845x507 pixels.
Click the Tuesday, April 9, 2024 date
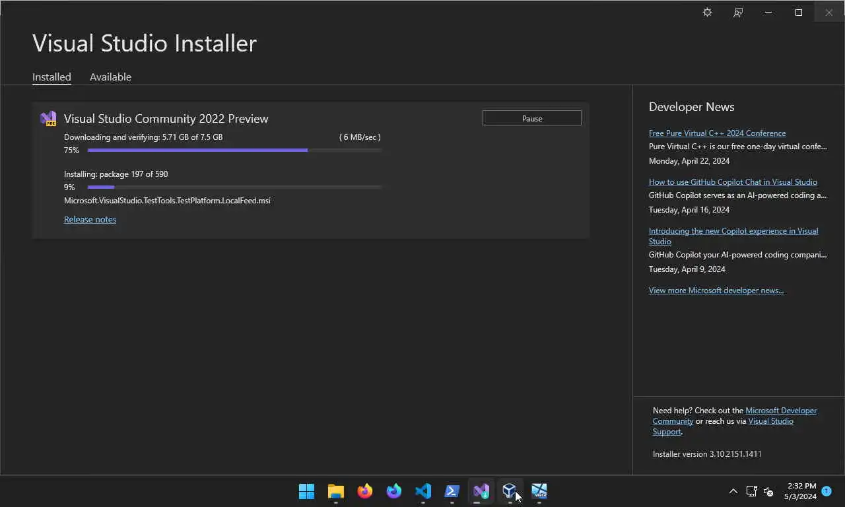pos(687,269)
